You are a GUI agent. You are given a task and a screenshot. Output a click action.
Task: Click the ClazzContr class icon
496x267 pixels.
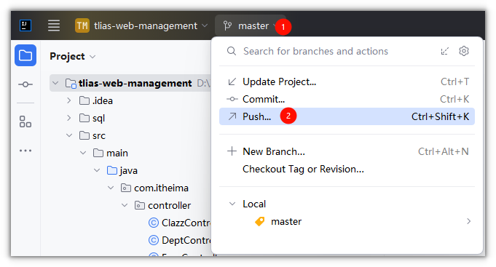tap(154, 223)
